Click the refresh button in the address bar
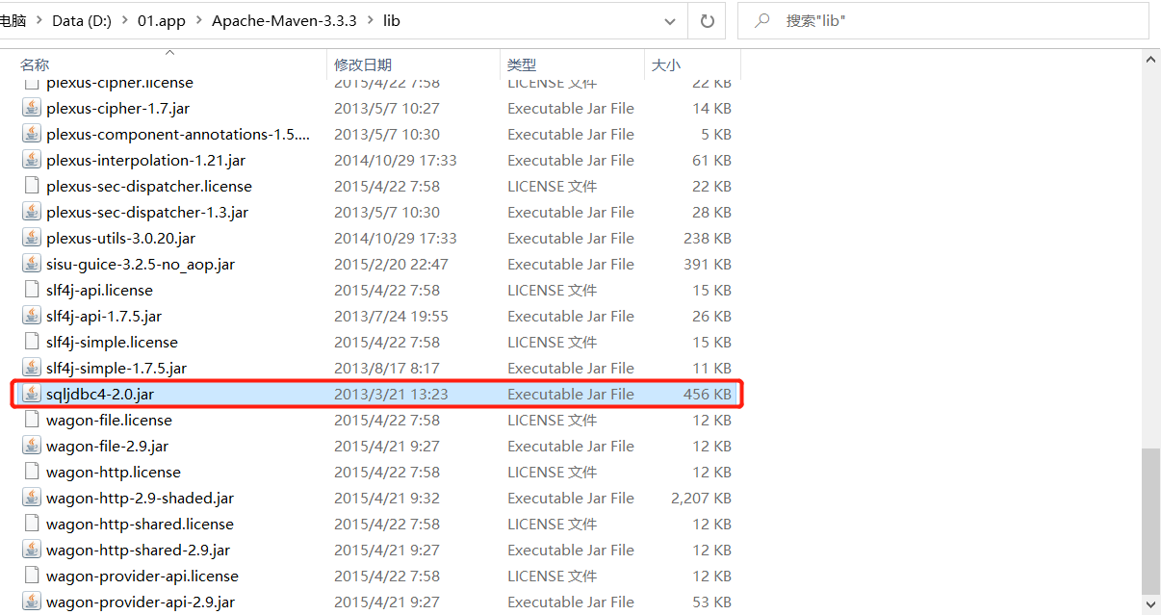 (708, 20)
